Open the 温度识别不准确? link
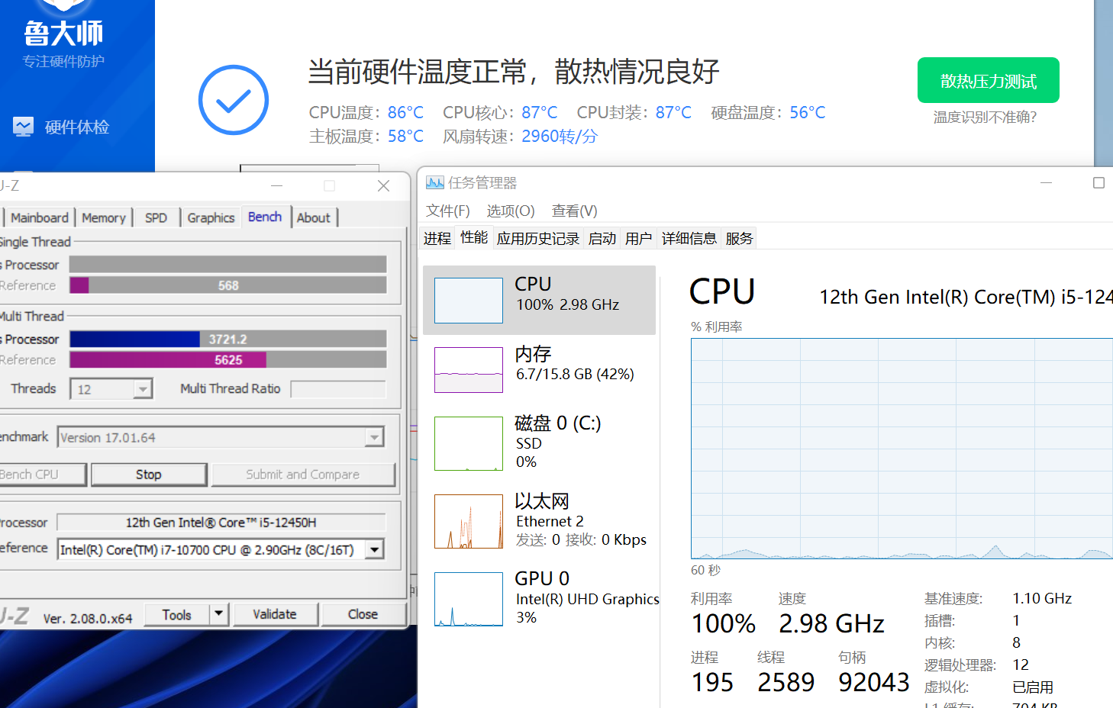Image resolution: width=1113 pixels, height=708 pixels. coord(985,117)
